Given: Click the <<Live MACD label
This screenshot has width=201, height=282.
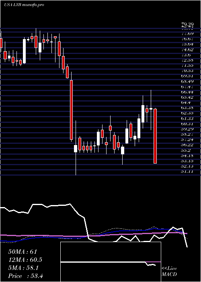Looking at the screenshot, I should tap(169, 272).
